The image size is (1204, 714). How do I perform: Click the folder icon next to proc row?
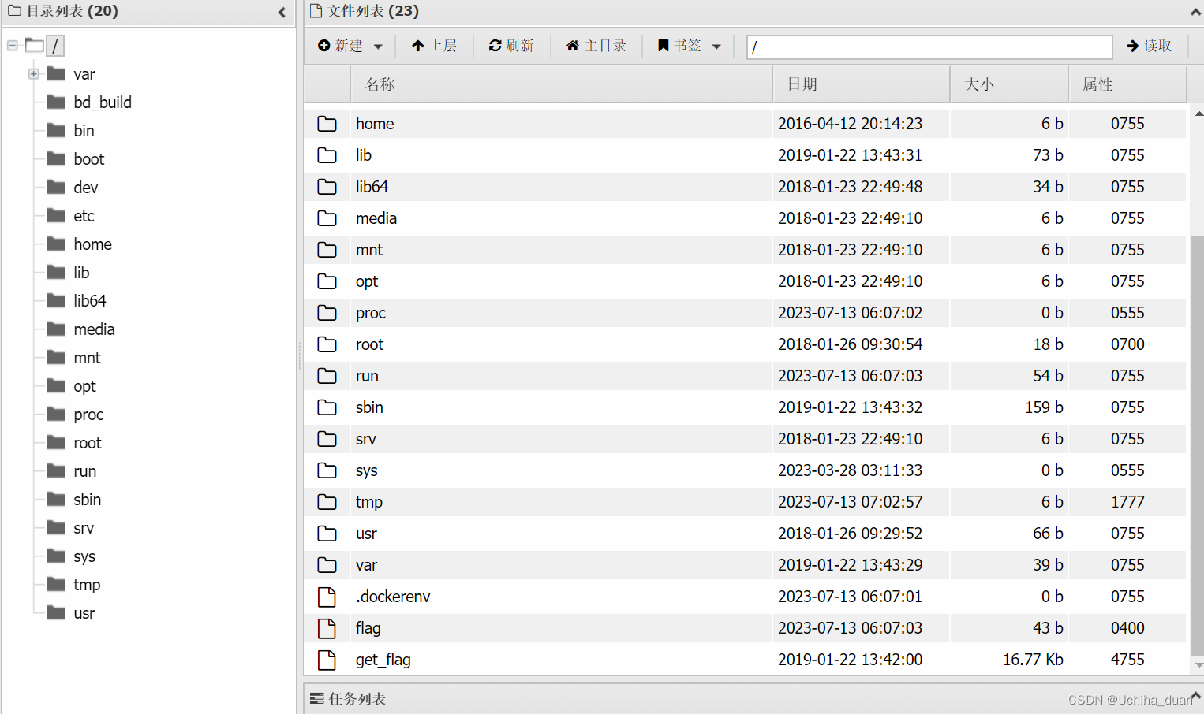327,313
